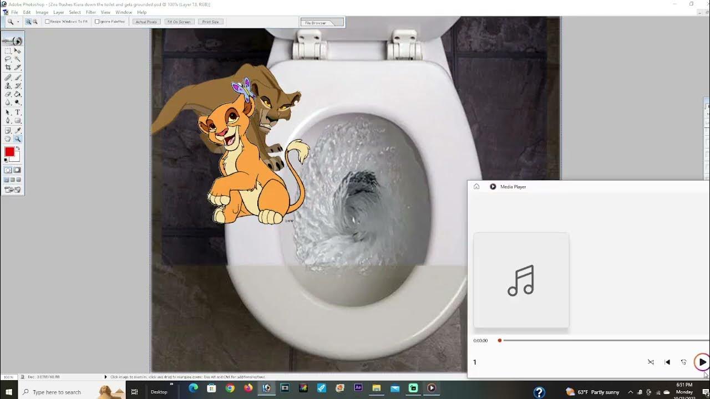Click the Print Size button
Viewport: 710px width, 399px height.
click(x=210, y=22)
